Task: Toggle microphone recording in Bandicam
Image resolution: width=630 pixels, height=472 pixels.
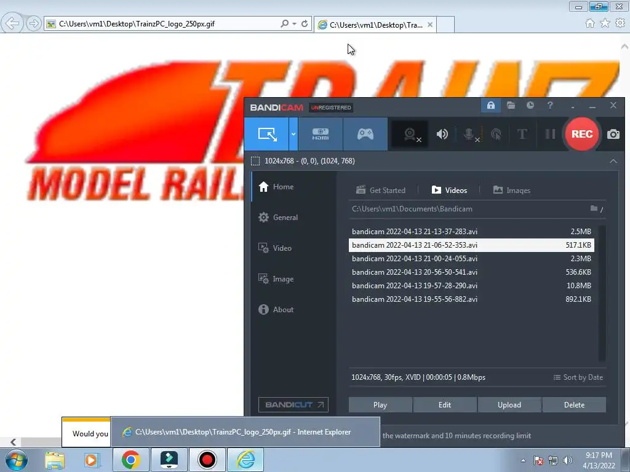Action: 470,134
